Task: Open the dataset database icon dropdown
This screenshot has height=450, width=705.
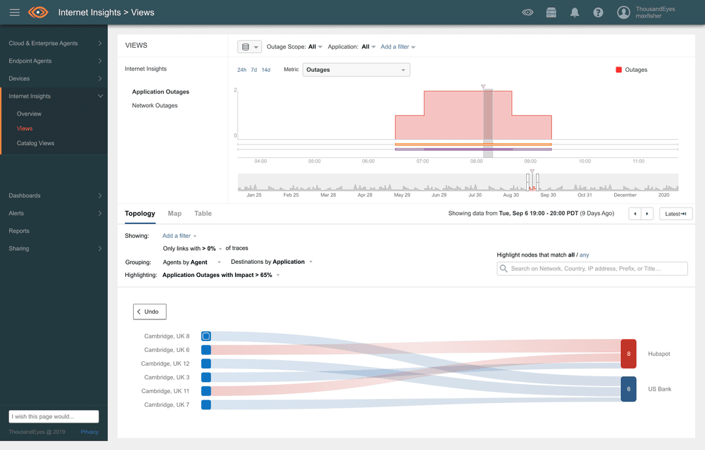Action: click(x=249, y=47)
